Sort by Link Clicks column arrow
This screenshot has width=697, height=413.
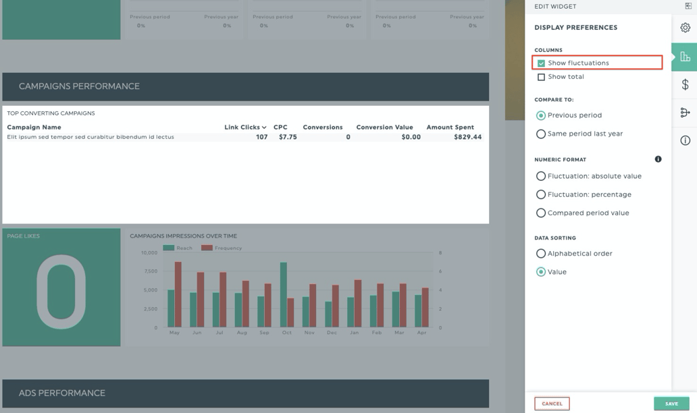264,128
